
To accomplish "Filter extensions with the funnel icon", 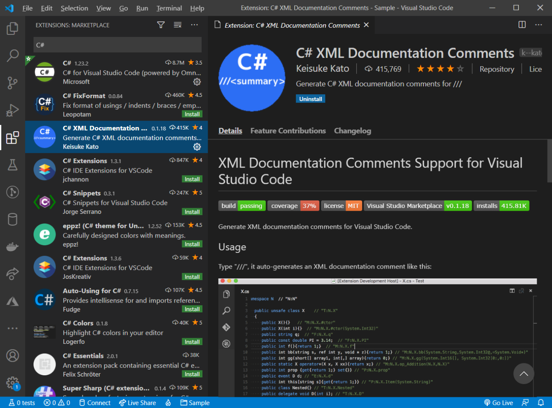I will click(x=161, y=25).
